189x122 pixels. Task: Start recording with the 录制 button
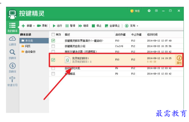point(42,26)
